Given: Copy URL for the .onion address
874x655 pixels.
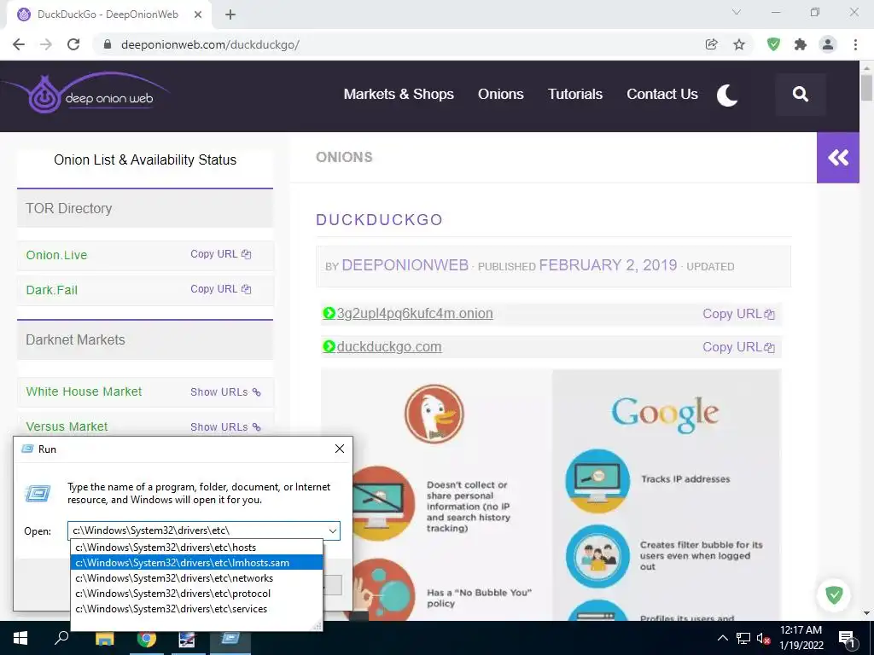Looking at the screenshot, I should pyautogui.click(x=738, y=314).
